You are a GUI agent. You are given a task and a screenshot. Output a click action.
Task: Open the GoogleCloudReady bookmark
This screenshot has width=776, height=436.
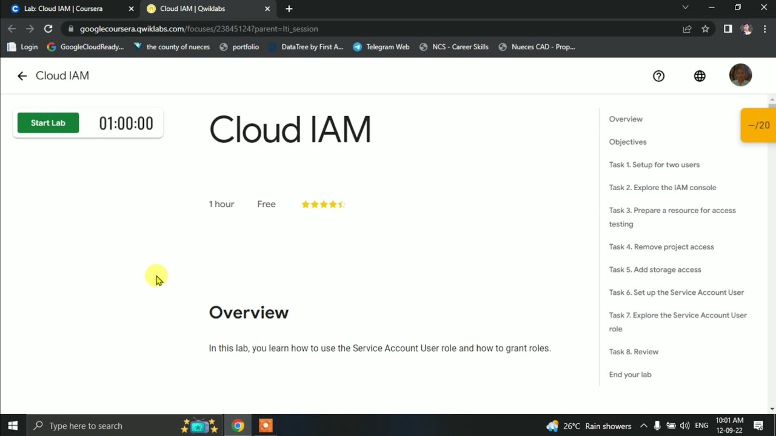click(85, 47)
